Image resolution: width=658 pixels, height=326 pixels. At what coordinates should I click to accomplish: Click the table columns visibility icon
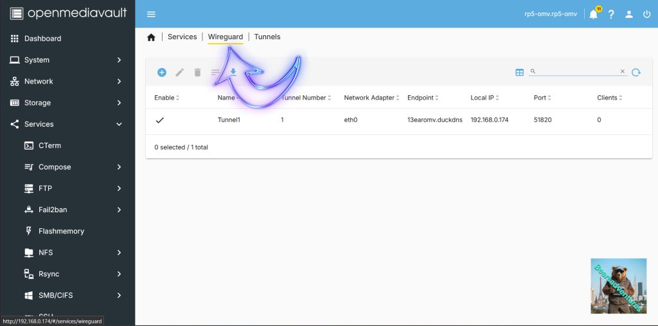tap(520, 73)
